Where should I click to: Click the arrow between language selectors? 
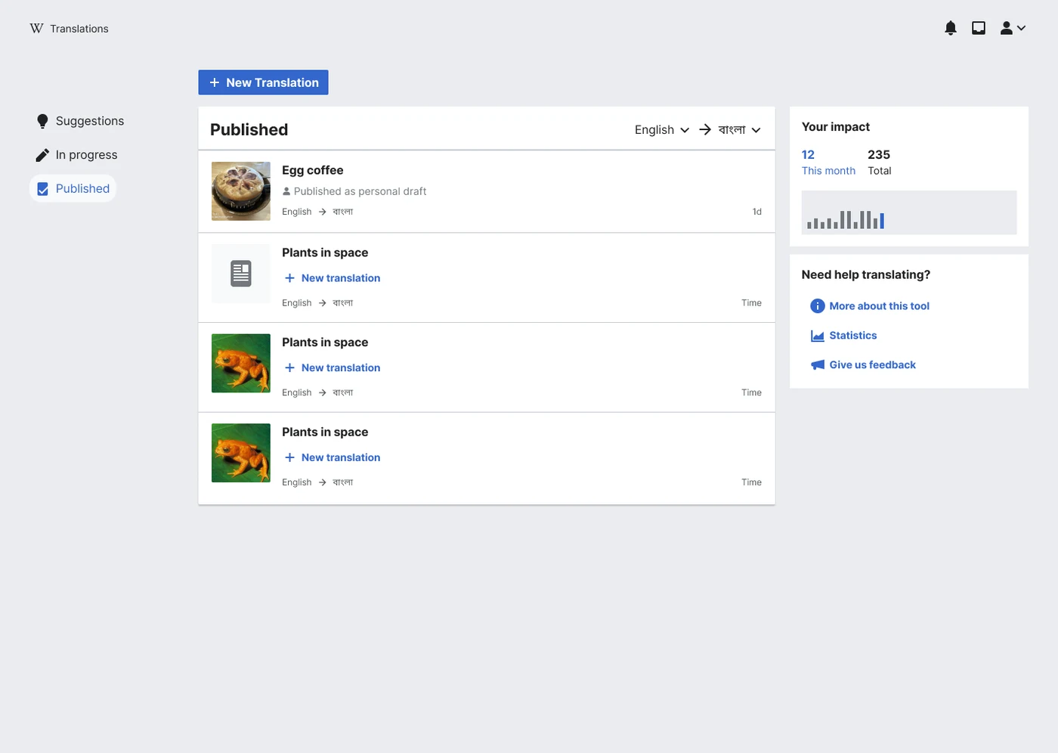(x=705, y=130)
